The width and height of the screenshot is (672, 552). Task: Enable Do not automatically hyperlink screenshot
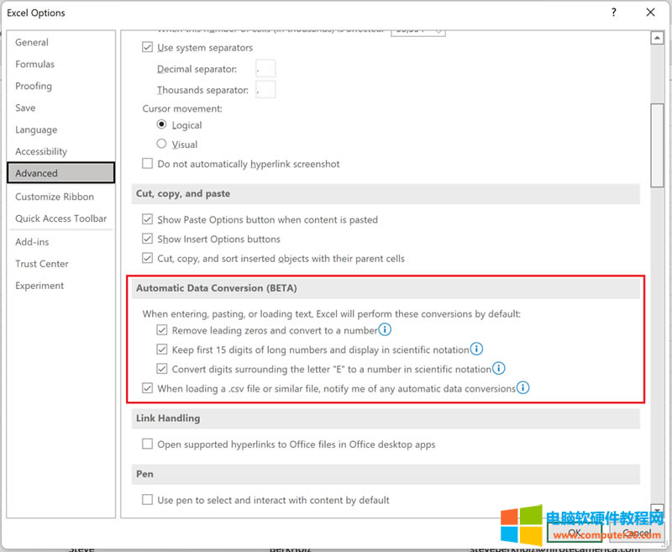148,164
